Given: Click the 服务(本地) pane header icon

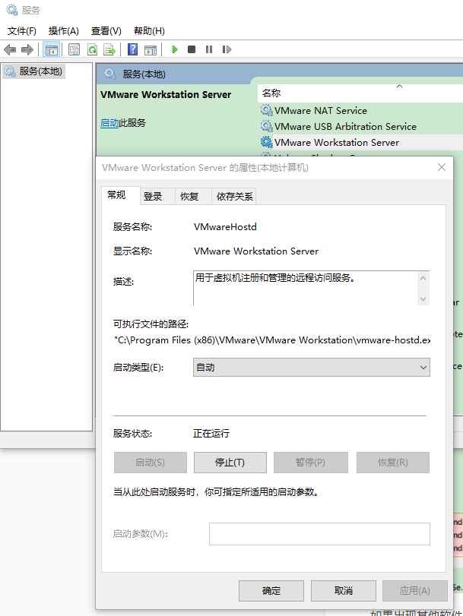Looking at the screenshot, I should tap(110, 74).
